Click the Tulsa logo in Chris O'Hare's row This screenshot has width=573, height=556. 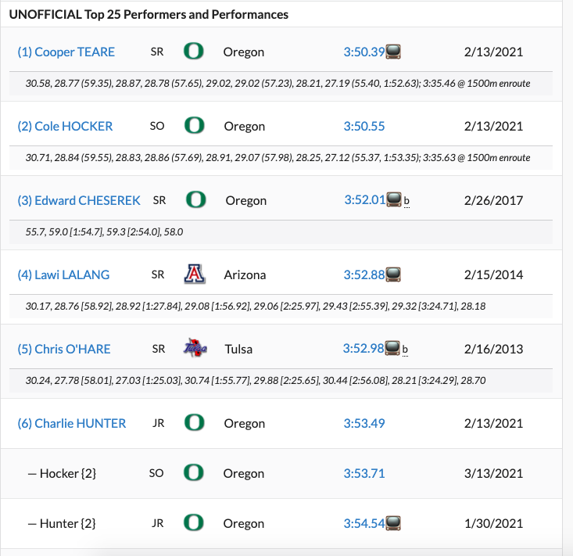pos(193,349)
